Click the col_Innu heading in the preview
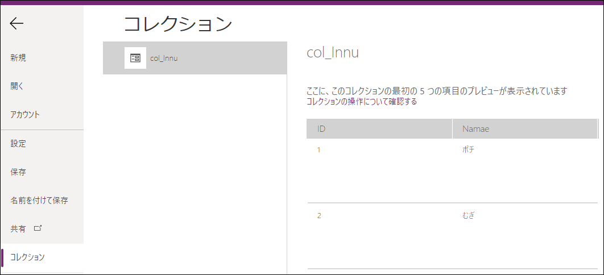The image size is (604, 275). [333, 53]
